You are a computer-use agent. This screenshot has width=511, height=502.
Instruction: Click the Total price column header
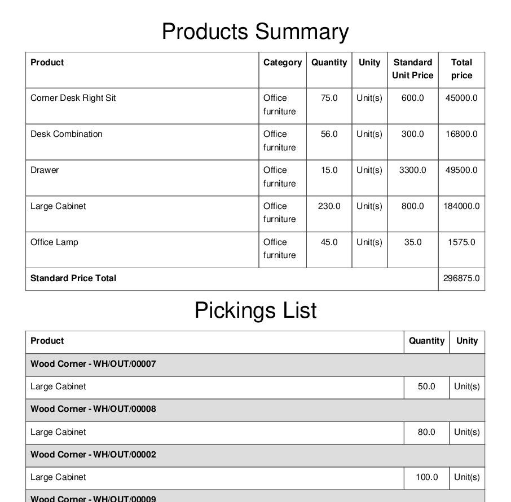[x=461, y=69]
